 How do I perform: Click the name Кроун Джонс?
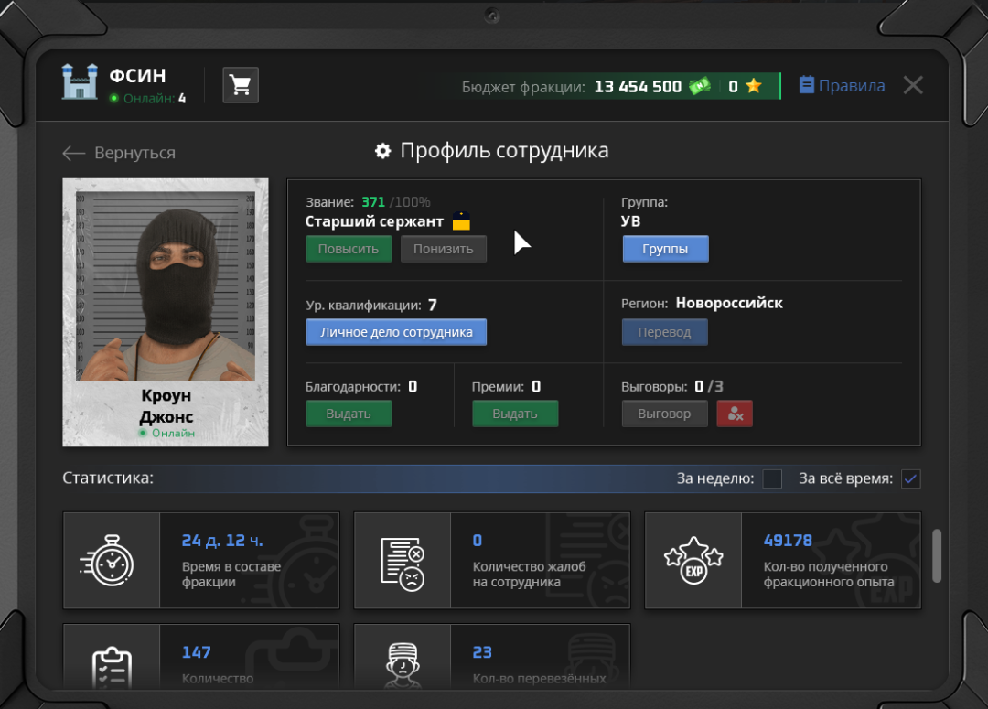pyautogui.click(x=166, y=406)
